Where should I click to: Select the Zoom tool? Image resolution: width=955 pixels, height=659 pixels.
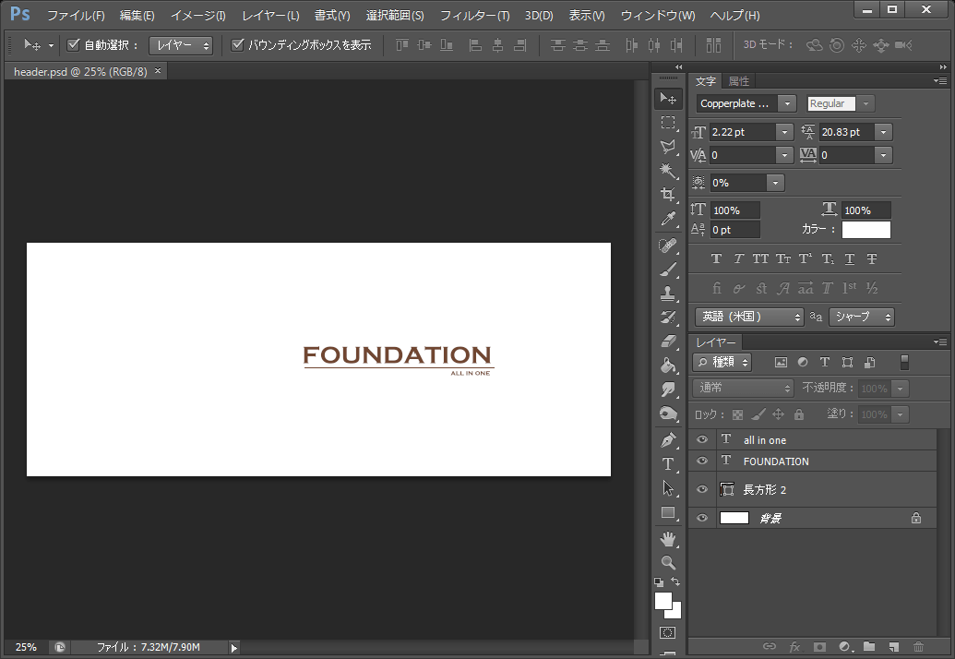click(x=668, y=563)
